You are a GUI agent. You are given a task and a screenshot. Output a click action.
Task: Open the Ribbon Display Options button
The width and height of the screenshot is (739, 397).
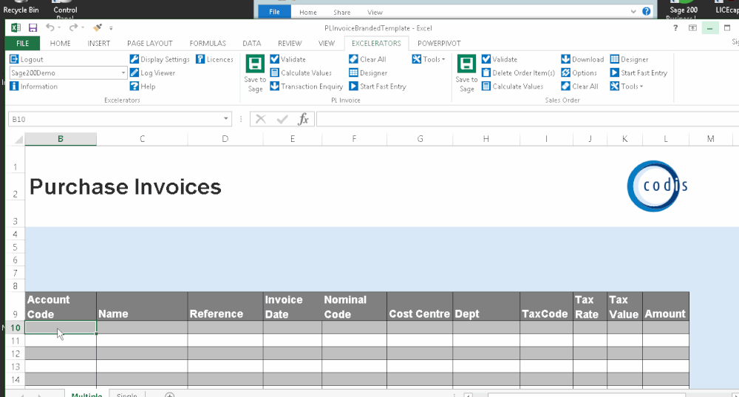[692, 28]
